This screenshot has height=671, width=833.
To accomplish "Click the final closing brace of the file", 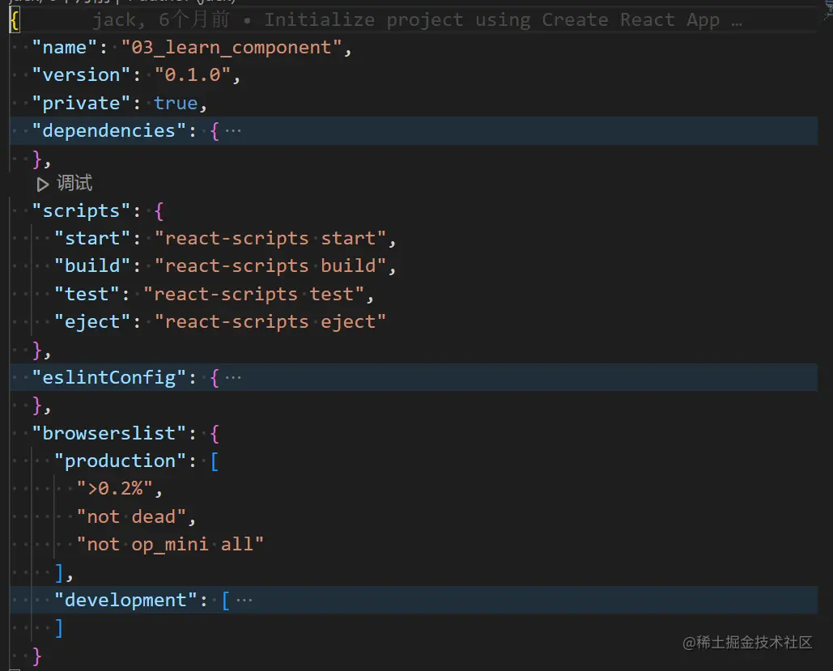I will click(36, 656).
